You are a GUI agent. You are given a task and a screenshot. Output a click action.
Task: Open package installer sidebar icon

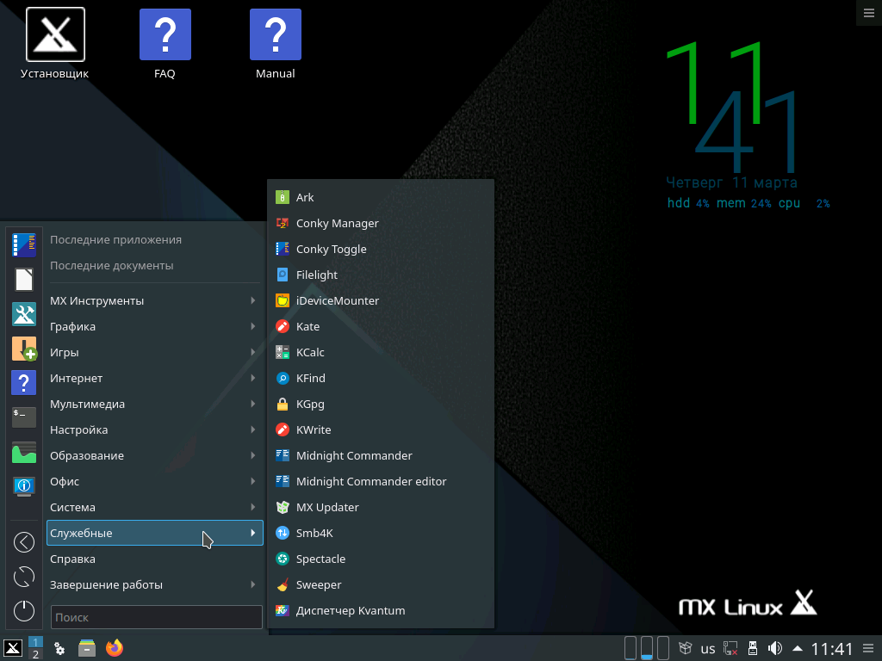pyautogui.click(x=23, y=349)
